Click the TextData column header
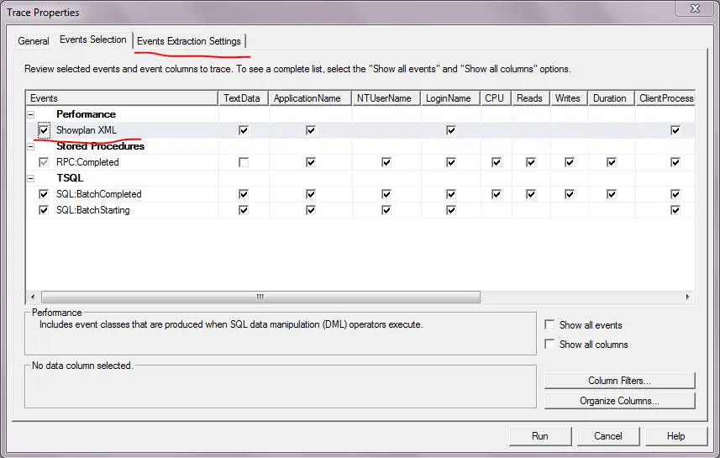Viewport: 720px width, 458px height. tap(244, 98)
